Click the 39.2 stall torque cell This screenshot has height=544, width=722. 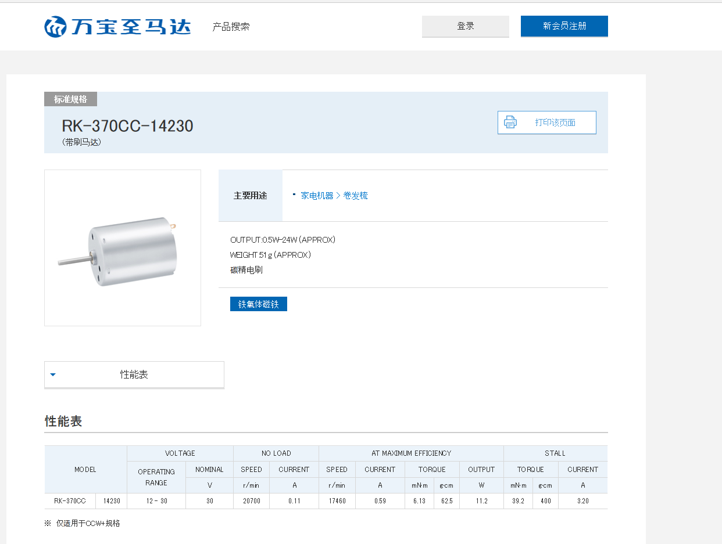[518, 501]
